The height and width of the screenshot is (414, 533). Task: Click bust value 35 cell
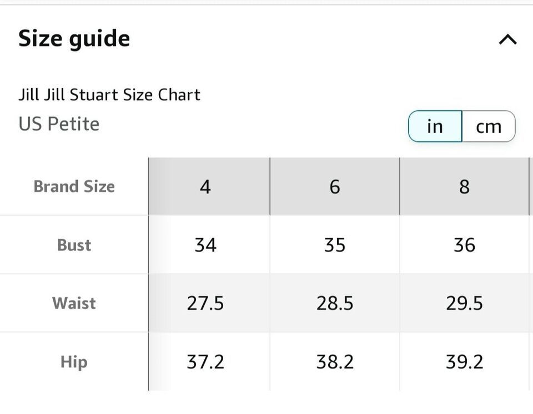(335, 244)
